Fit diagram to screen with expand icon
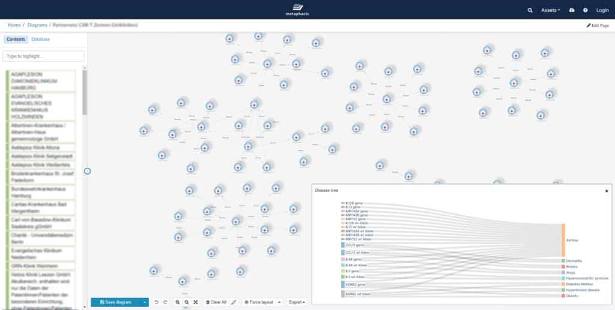The image size is (615, 310). coord(196,302)
